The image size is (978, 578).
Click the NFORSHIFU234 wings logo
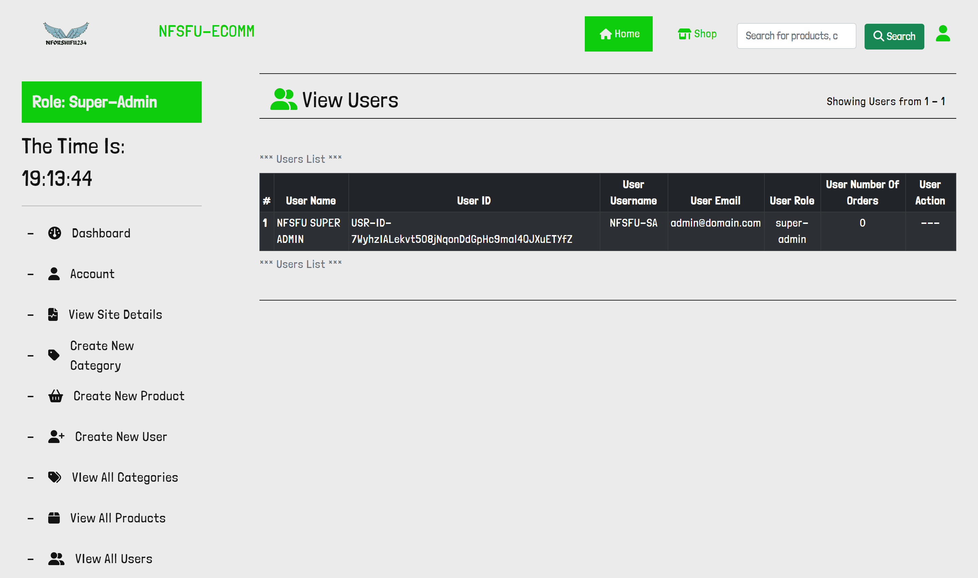click(66, 34)
